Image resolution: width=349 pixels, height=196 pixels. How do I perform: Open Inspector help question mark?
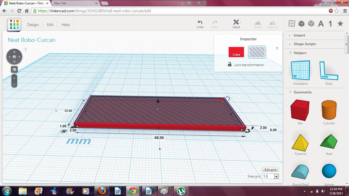pyautogui.click(x=277, y=48)
